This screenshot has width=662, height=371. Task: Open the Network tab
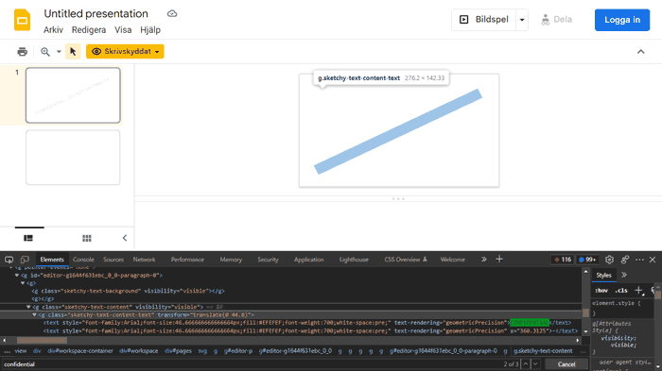[144, 260]
